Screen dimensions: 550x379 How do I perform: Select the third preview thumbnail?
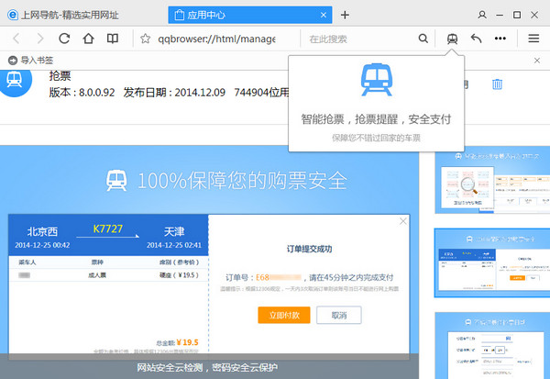(x=492, y=345)
